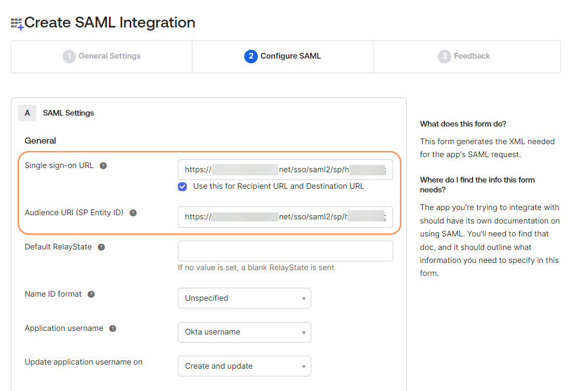582x391 pixels.
Task: Click the step 3 number circle
Action: coord(445,57)
